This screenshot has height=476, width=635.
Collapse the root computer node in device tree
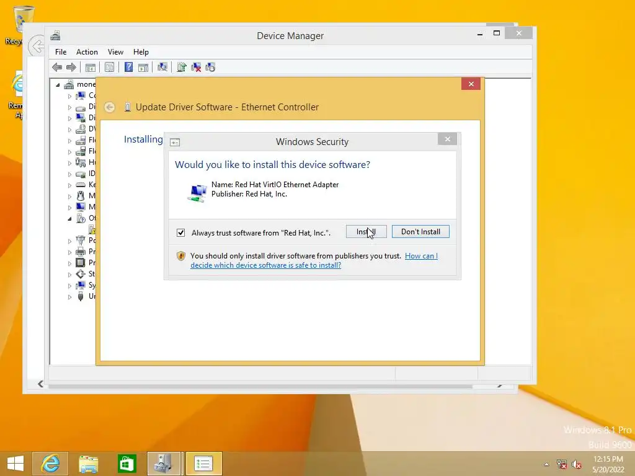coord(58,85)
